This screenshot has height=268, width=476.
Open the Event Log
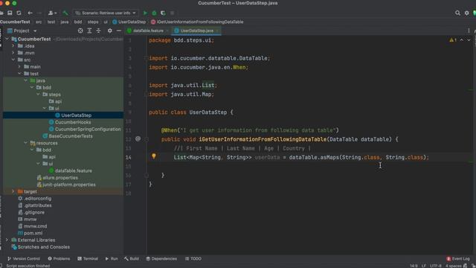click(458, 259)
